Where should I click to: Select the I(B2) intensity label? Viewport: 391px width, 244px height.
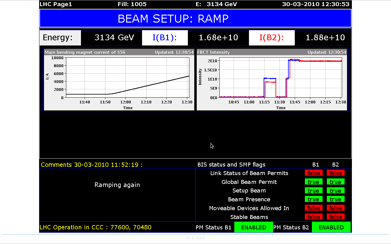272,38
